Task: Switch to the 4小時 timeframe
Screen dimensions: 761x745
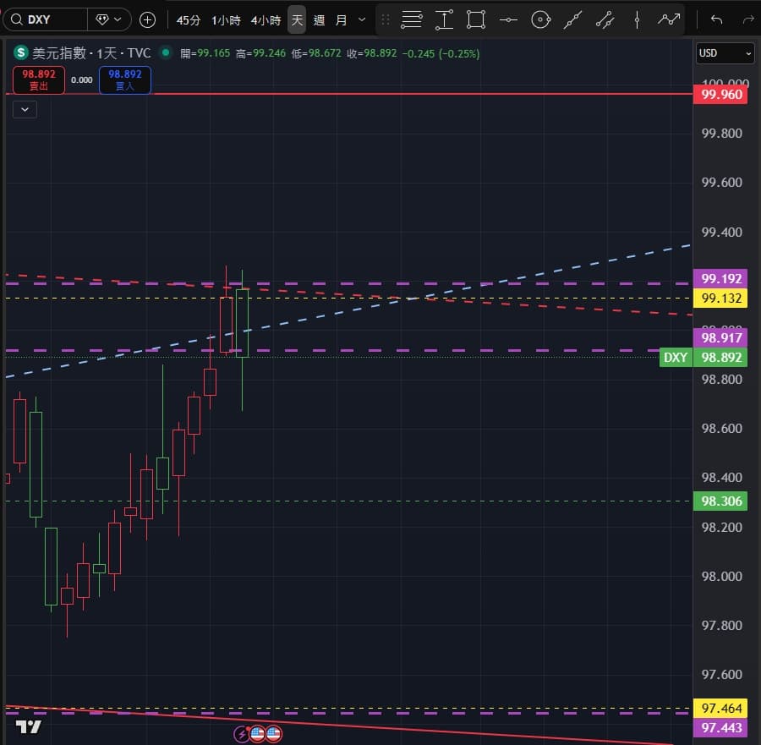Action: point(266,20)
